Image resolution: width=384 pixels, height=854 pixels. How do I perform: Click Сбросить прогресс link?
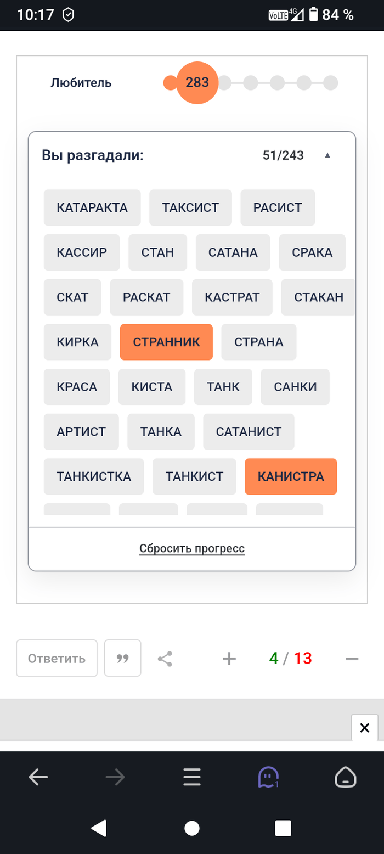pyautogui.click(x=192, y=548)
